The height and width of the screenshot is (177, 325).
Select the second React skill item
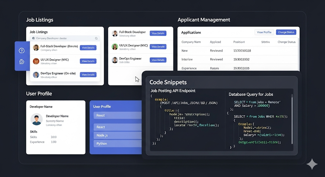click(117, 127)
